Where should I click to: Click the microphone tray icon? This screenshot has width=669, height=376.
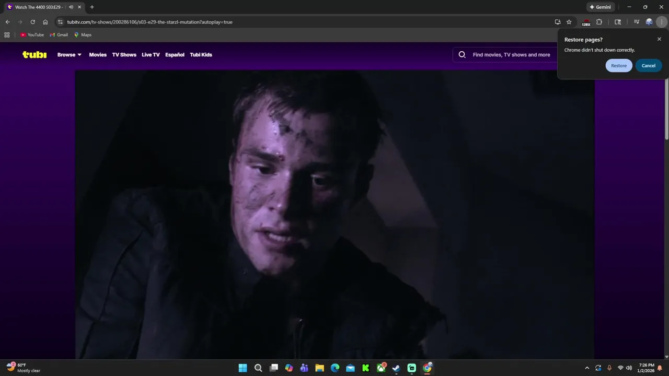coord(609,368)
